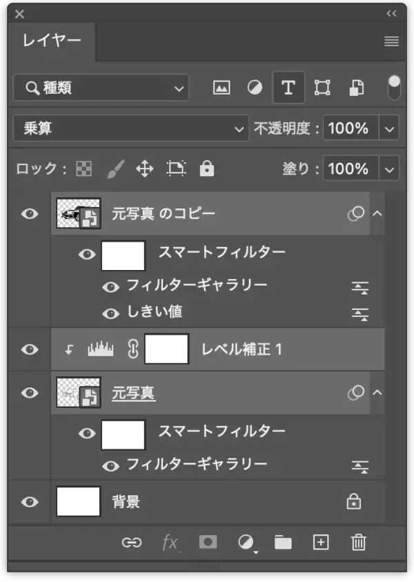Open フィルターギャラリー blending options under 元写真 のコピー
Screen dimensions: 414x582
pos(360,288)
